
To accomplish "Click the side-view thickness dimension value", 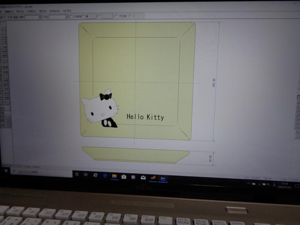I will (210, 158).
